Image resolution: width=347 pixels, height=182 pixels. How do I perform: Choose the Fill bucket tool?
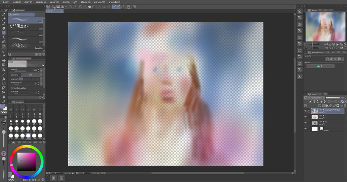pos(4,60)
